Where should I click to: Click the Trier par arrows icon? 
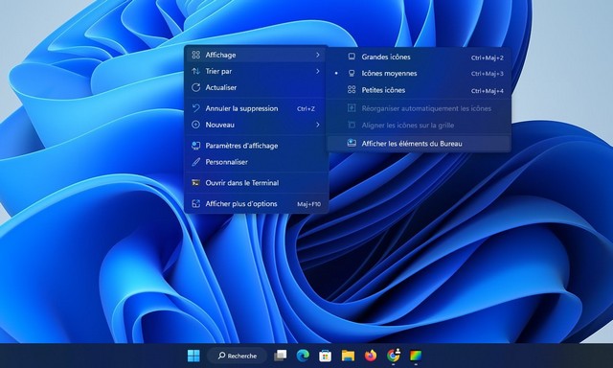195,71
